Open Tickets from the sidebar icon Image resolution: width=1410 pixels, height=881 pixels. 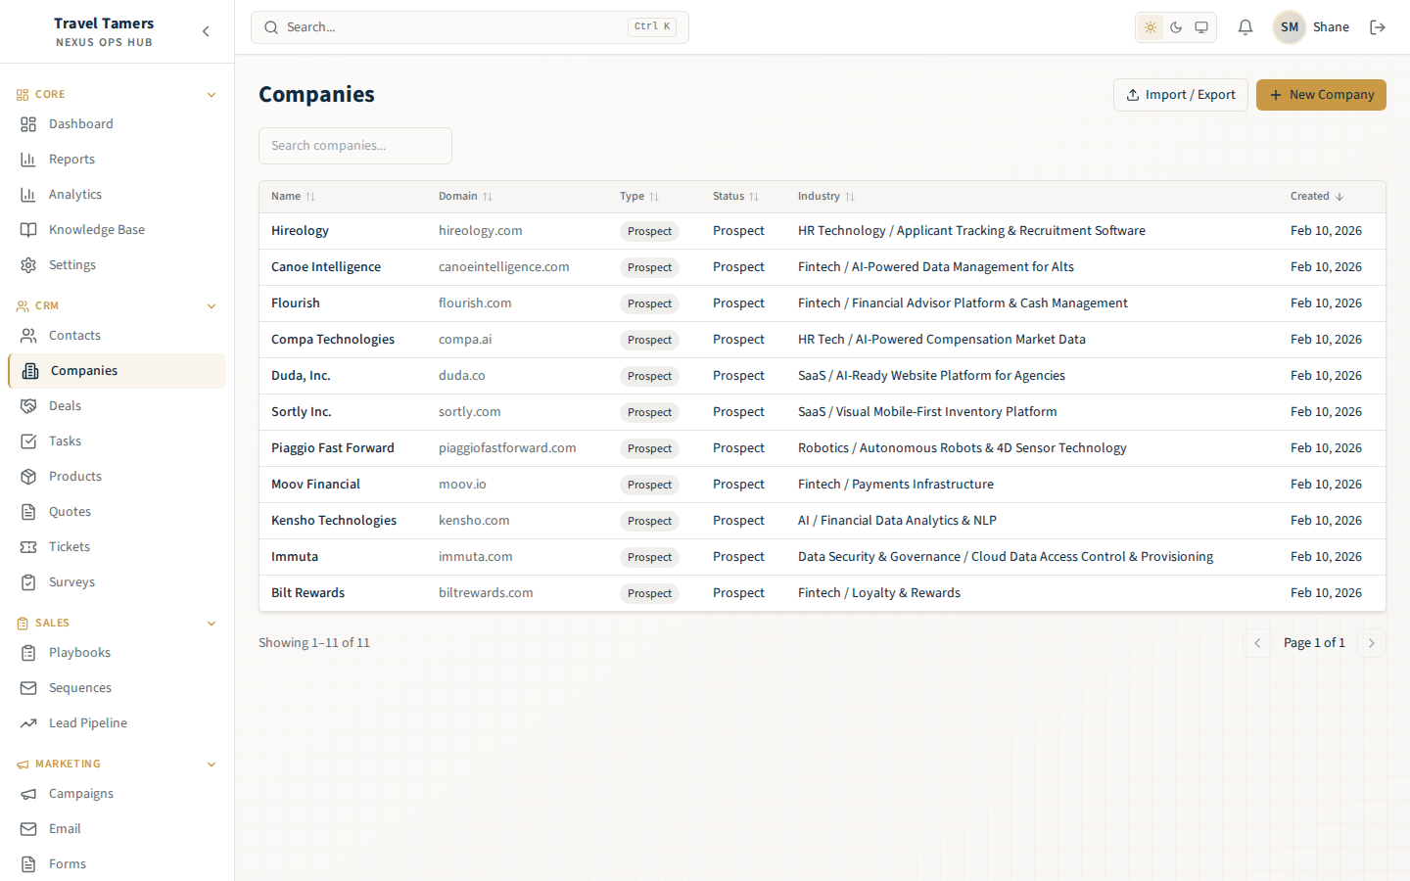point(25,546)
